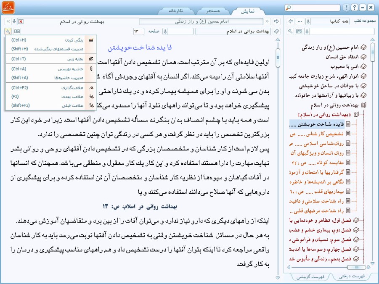Switch to the نگارخانه tab

click(176, 11)
